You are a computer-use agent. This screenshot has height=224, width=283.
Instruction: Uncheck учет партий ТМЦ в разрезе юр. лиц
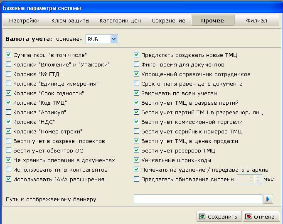click(136, 112)
